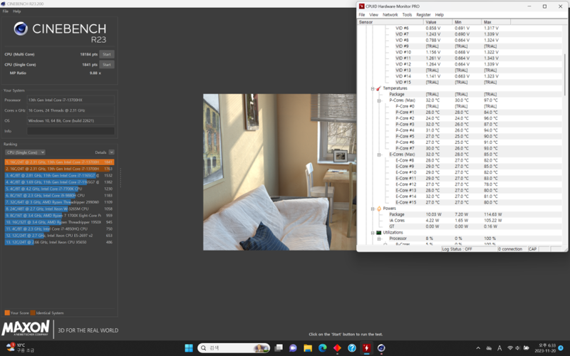Select the E-Core #12 temperature row

460,184
